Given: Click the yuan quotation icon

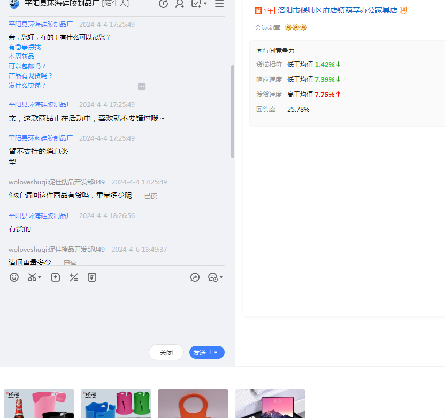Looking at the screenshot, I should click(x=92, y=277).
